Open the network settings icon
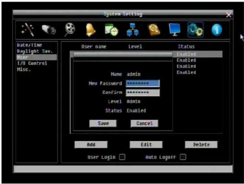244x184 pixels. coord(133,30)
